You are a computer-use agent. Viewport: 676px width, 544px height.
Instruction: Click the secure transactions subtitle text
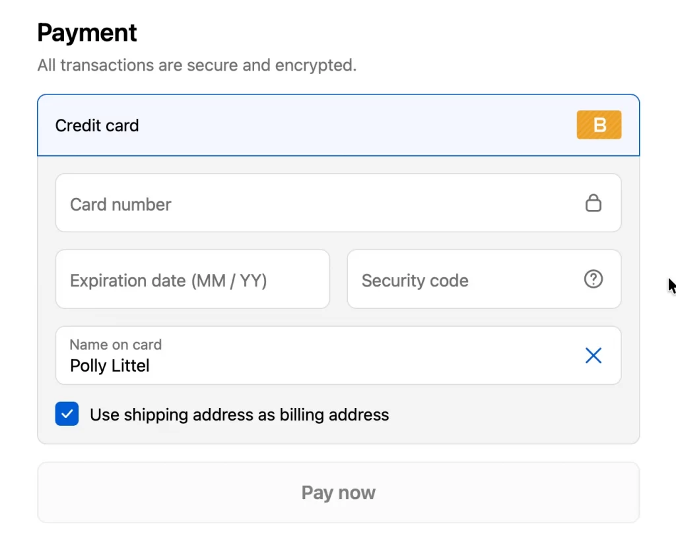pyautogui.click(x=197, y=65)
